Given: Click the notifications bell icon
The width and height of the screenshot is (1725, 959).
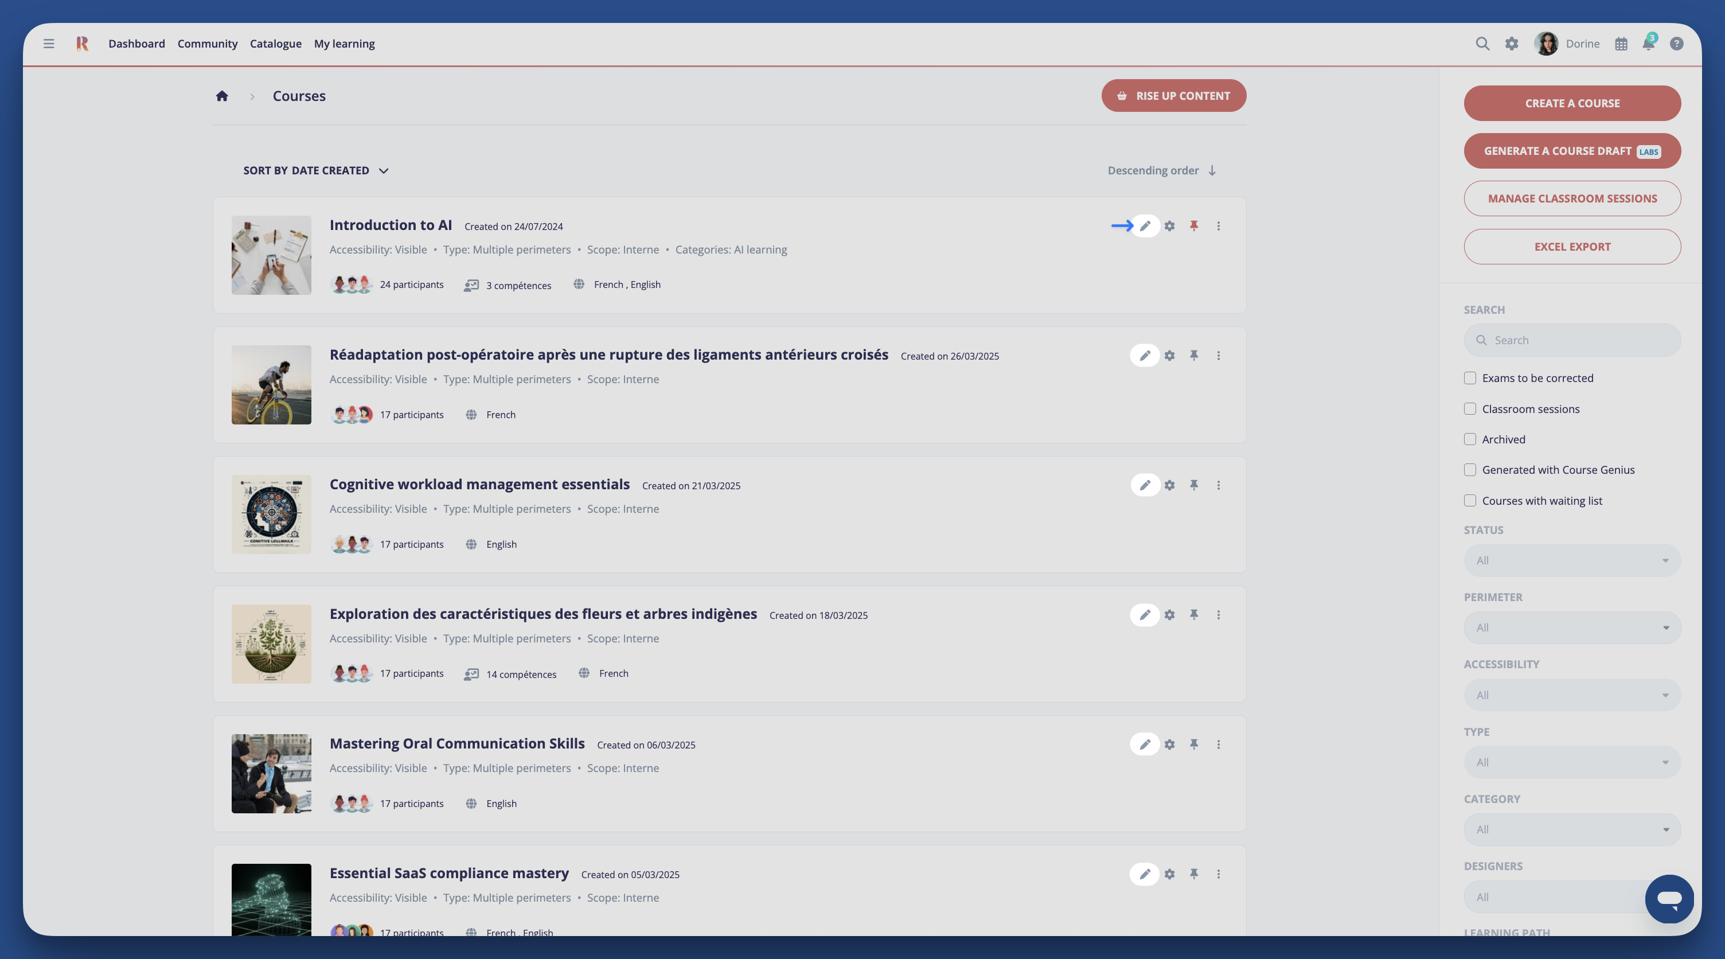Looking at the screenshot, I should (x=1648, y=44).
